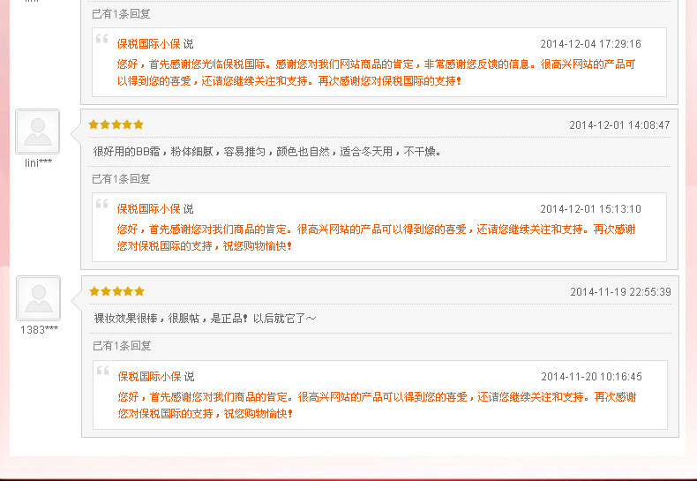The image size is (697, 481).
Task: Click reply text mentioning 光临保税国际
Action: (x=376, y=72)
